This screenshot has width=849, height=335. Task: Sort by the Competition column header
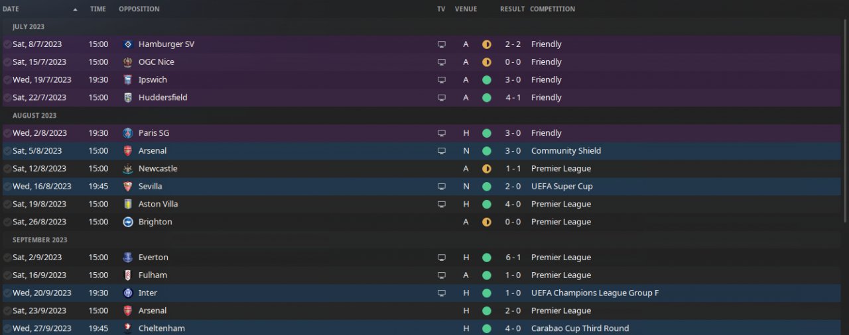[x=553, y=9]
